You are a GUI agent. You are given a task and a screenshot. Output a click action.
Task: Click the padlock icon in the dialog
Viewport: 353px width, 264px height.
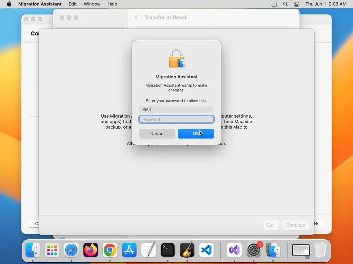click(177, 58)
